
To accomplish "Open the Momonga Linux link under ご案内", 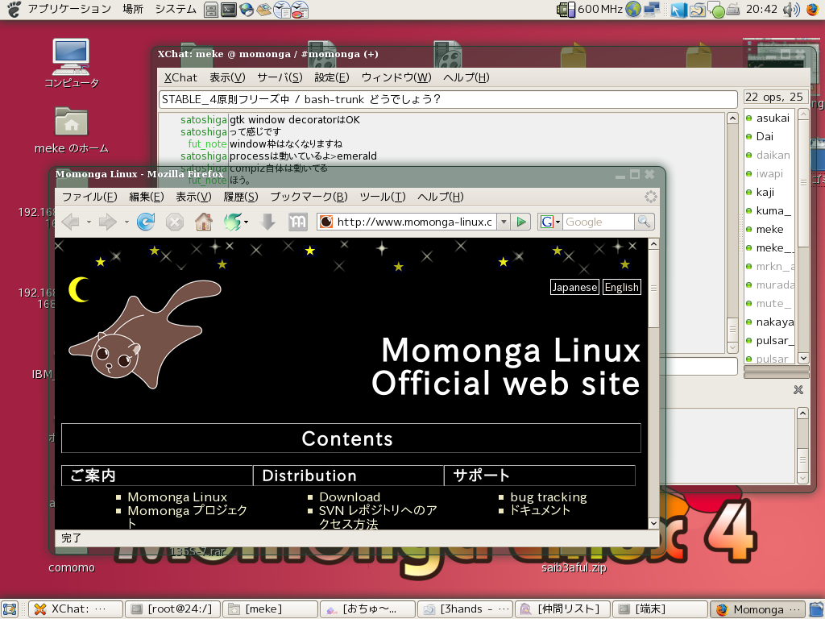I will pyautogui.click(x=177, y=496).
